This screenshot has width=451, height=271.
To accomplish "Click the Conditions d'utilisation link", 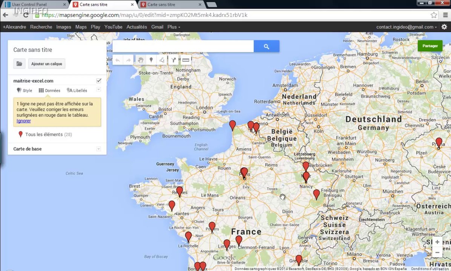I will 430,269.
